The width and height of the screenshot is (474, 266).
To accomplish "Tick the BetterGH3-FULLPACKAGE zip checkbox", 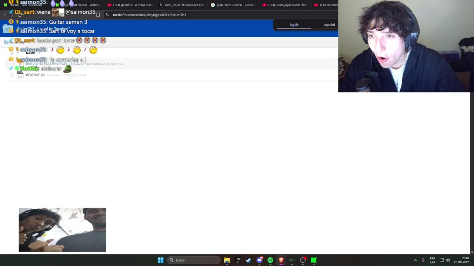I will (x=11, y=64).
